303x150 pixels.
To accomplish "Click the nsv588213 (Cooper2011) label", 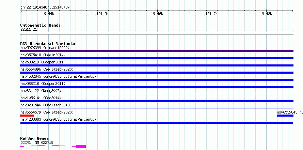I will pos(43,62).
